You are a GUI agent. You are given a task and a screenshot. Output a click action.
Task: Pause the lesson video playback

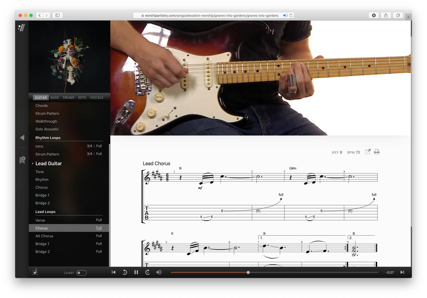click(x=136, y=272)
